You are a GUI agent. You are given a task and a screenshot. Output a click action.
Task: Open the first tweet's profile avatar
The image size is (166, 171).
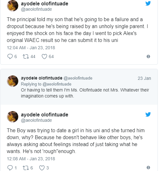click(13, 6)
